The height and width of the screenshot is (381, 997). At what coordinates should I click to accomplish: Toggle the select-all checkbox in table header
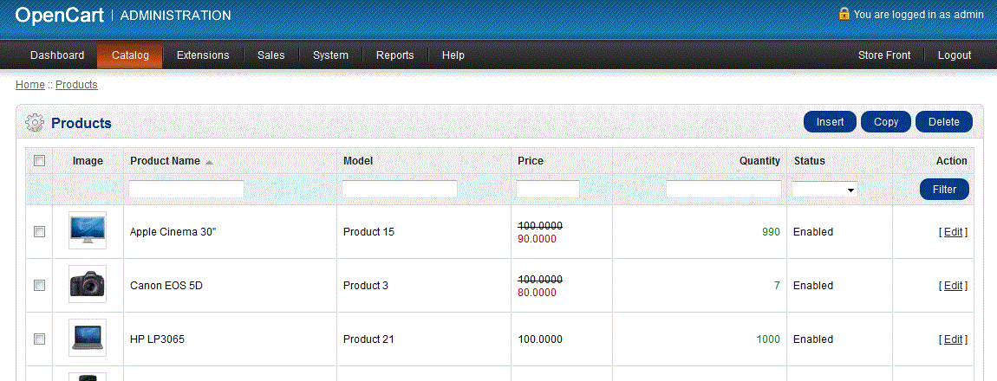(39, 160)
